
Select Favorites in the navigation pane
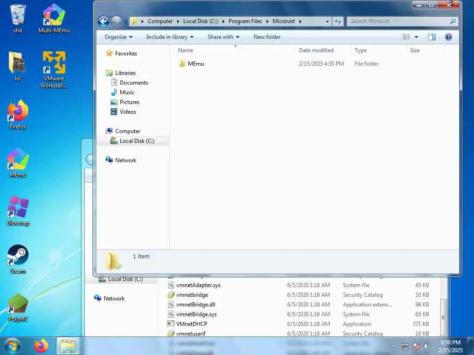tap(126, 54)
